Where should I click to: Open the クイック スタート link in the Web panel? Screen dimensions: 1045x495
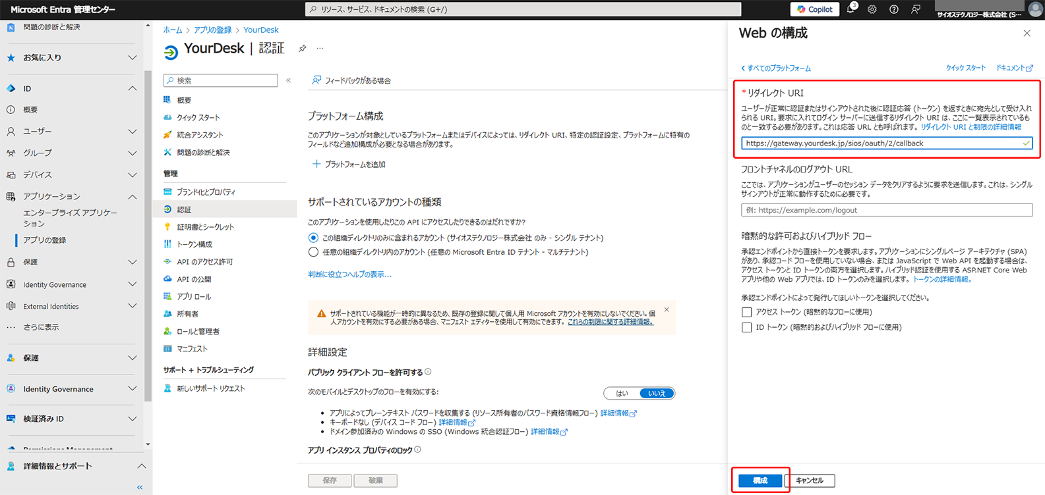(x=966, y=68)
